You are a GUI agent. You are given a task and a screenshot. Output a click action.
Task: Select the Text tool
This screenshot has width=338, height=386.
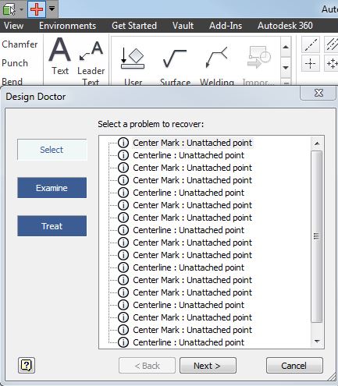point(60,57)
